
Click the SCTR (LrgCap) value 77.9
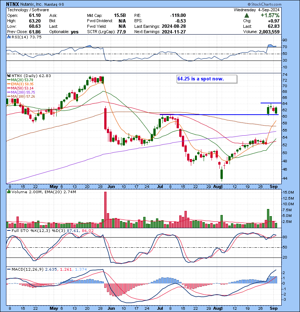point(121,32)
